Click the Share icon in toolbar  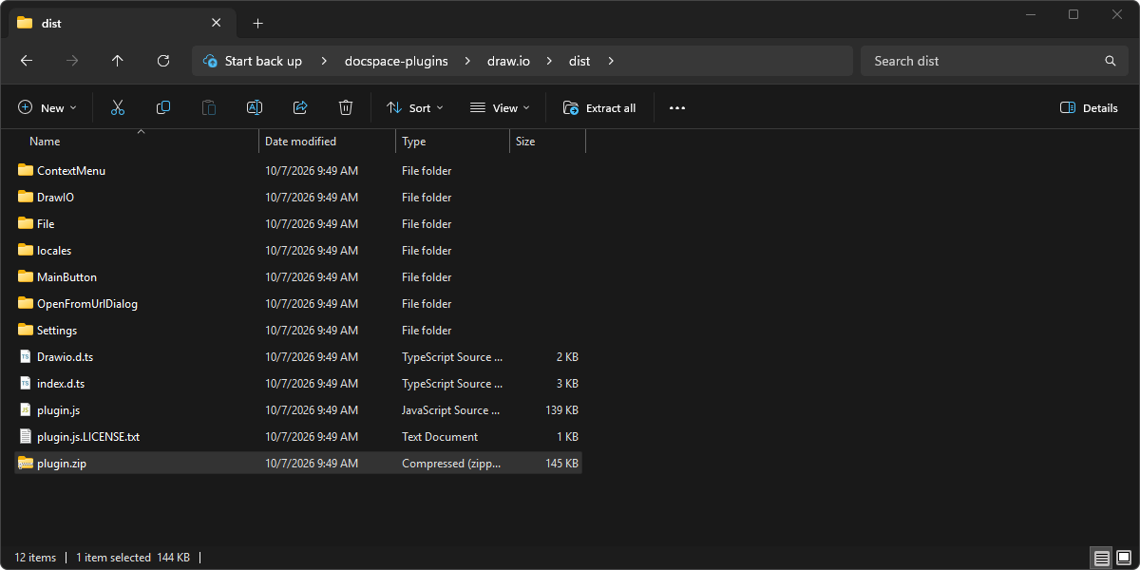click(x=300, y=107)
